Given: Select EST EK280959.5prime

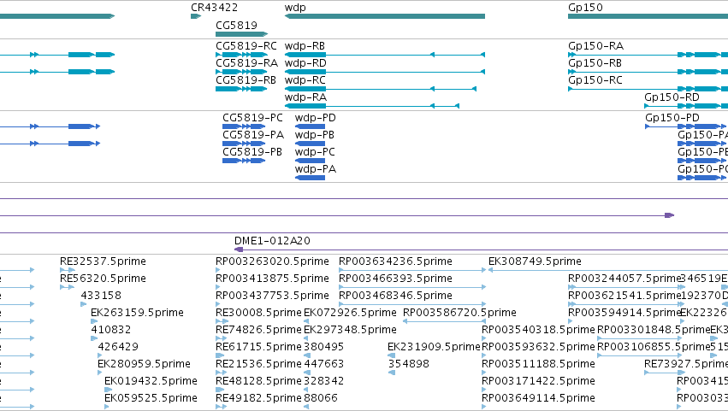Looking at the screenshot, I should pos(100,373).
